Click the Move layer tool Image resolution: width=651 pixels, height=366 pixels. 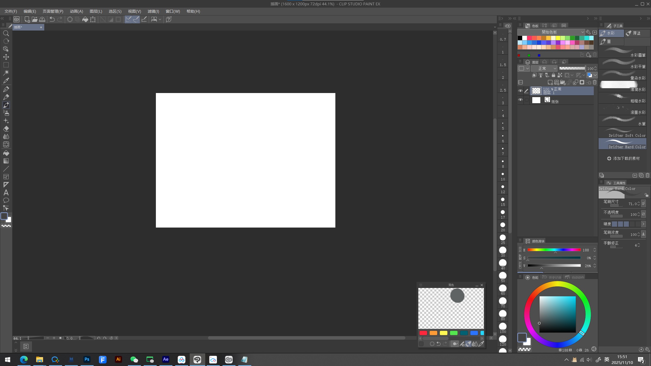tap(6, 57)
